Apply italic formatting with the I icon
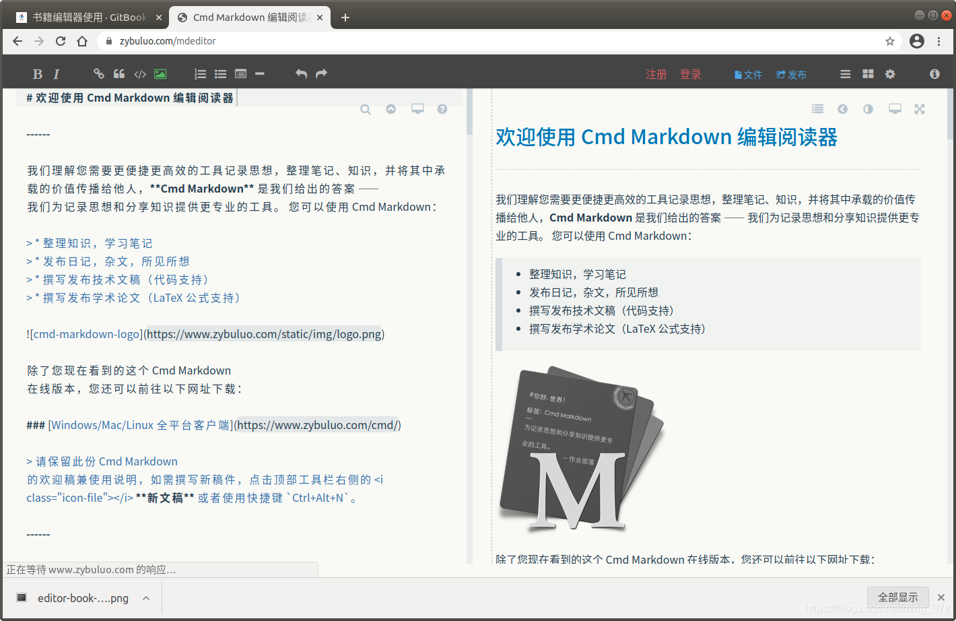The image size is (956, 621). tap(57, 74)
